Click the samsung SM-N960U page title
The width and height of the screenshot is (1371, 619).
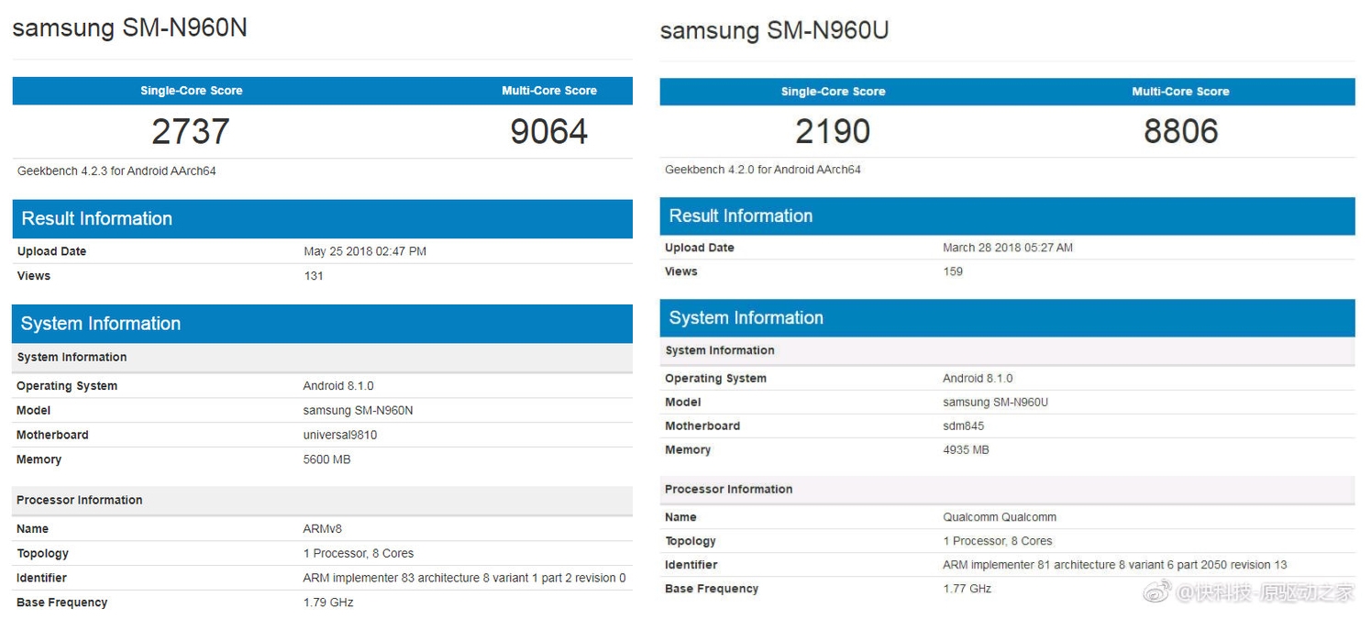(x=774, y=30)
